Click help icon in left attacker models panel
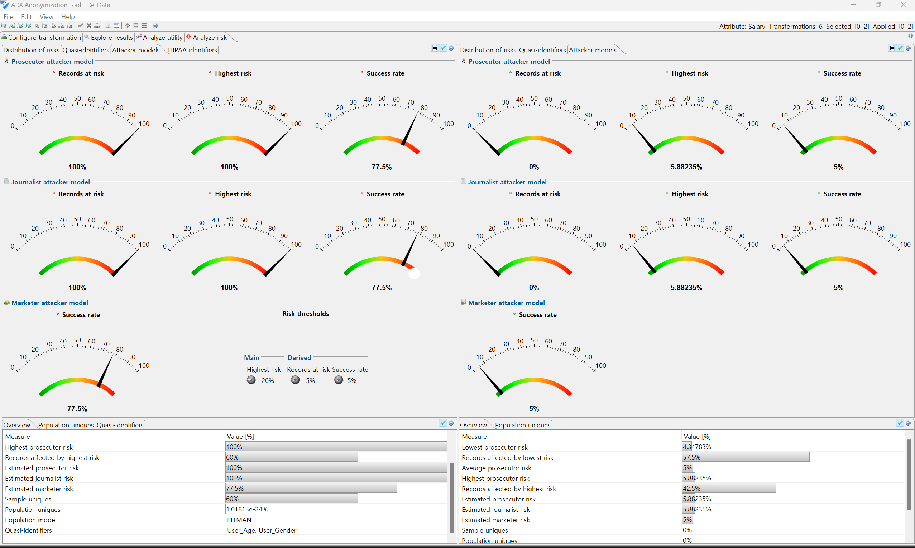This screenshot has height=548, width=915. click(451, 48)
